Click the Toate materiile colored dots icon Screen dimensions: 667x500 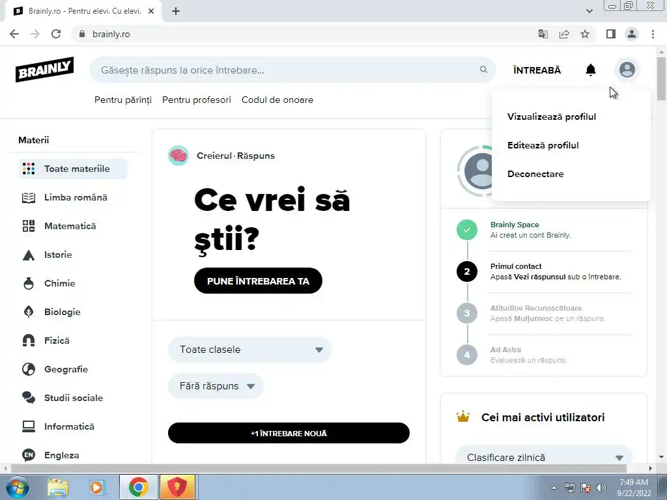coord(29,169)
